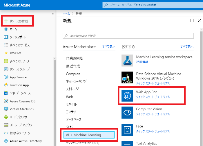Click the Virtual Machines monitor icon
The width and height of the screenshot is (203, 146).
pos(6,109)
